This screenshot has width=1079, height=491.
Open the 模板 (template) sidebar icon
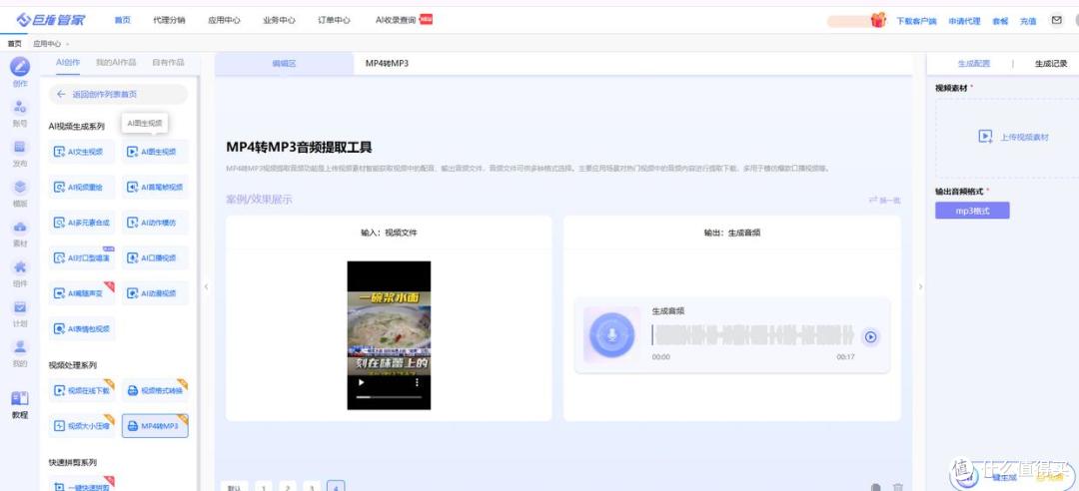[21, 187]
